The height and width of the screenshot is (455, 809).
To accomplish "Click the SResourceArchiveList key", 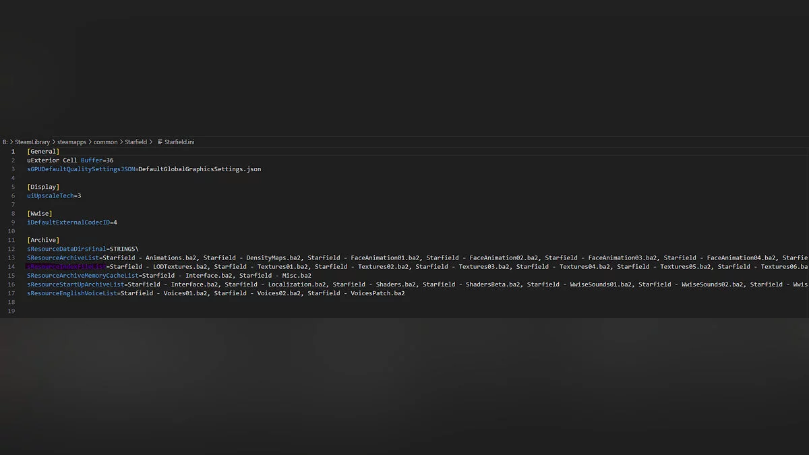I will [63, 257].
